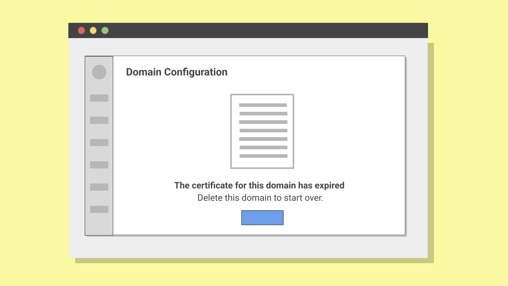Image resolution: width=508 pixels, height=286 pixels.
Task: Click the red close window button
Action: 81,31
